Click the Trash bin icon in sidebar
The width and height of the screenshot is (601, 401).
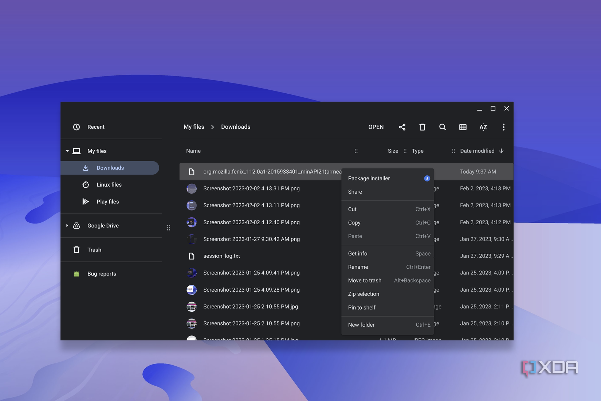(76, 250)
